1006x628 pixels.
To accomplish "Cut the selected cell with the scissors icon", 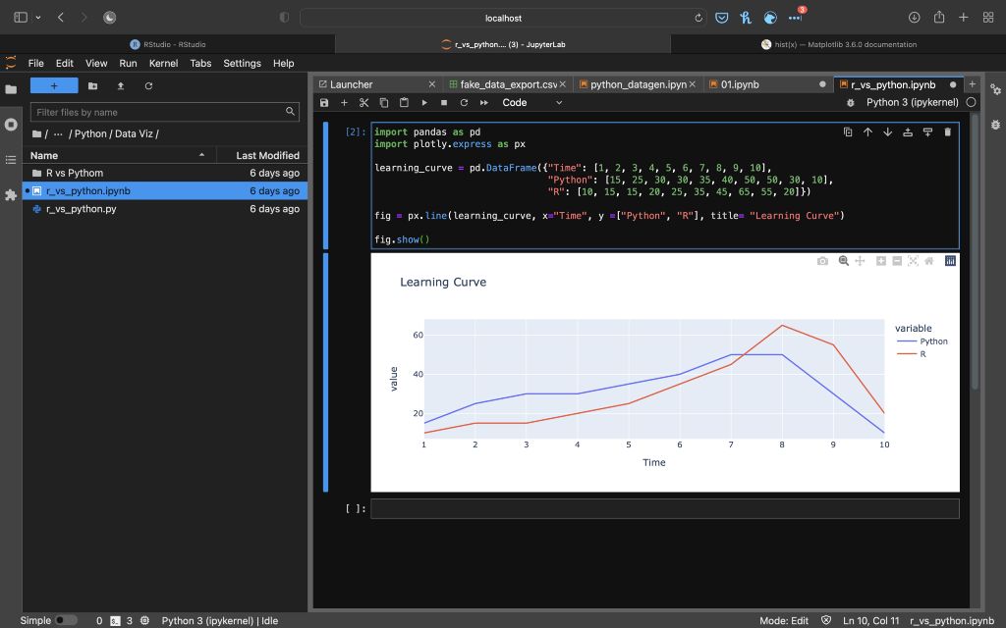I will tap(363, 102).
